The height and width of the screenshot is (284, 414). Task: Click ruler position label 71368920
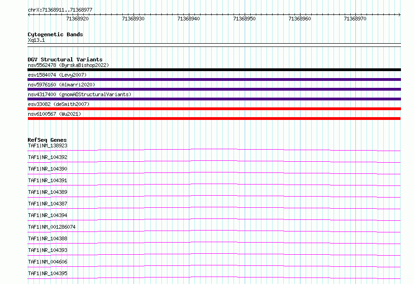[x=77, y=19]
